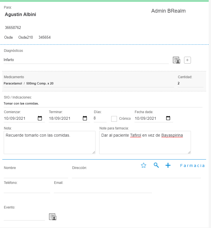
Task: Open calendar picker for Terminar date
Action: (85, 118)
